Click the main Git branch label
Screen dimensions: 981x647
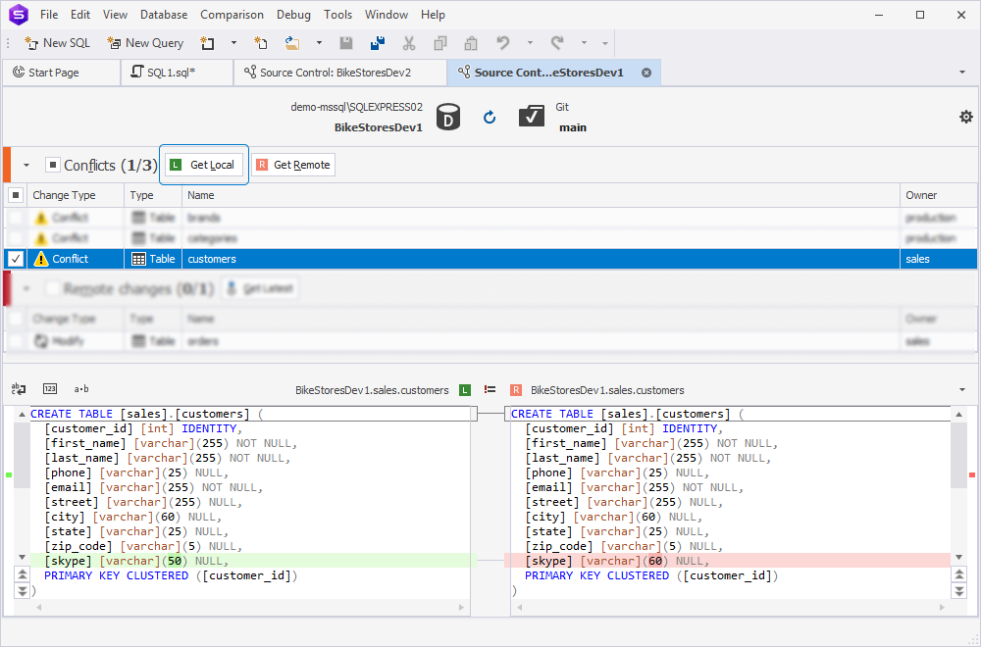coord(573,127)
